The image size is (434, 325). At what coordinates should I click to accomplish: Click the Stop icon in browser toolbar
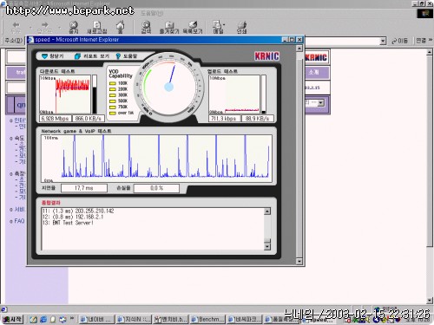point(74,24)
